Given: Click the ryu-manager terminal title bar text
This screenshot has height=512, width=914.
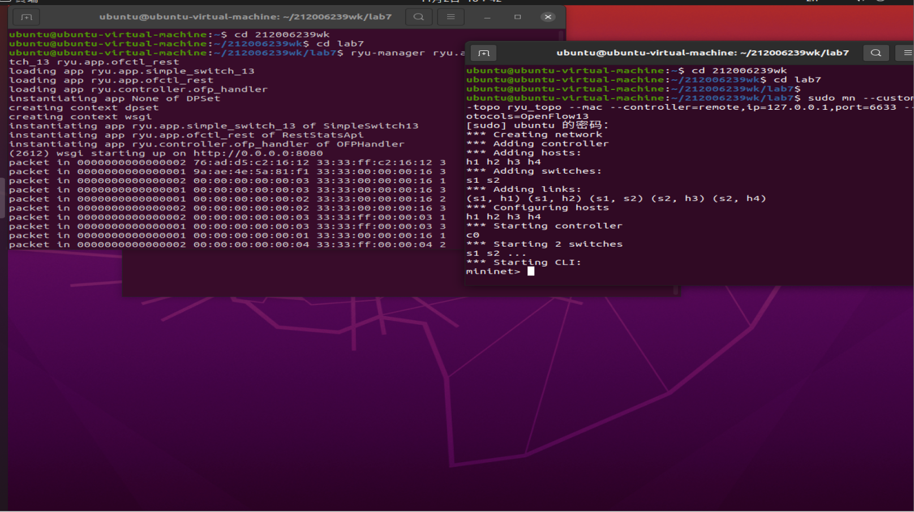Looking at the screenshot, I should pos(246,17).
